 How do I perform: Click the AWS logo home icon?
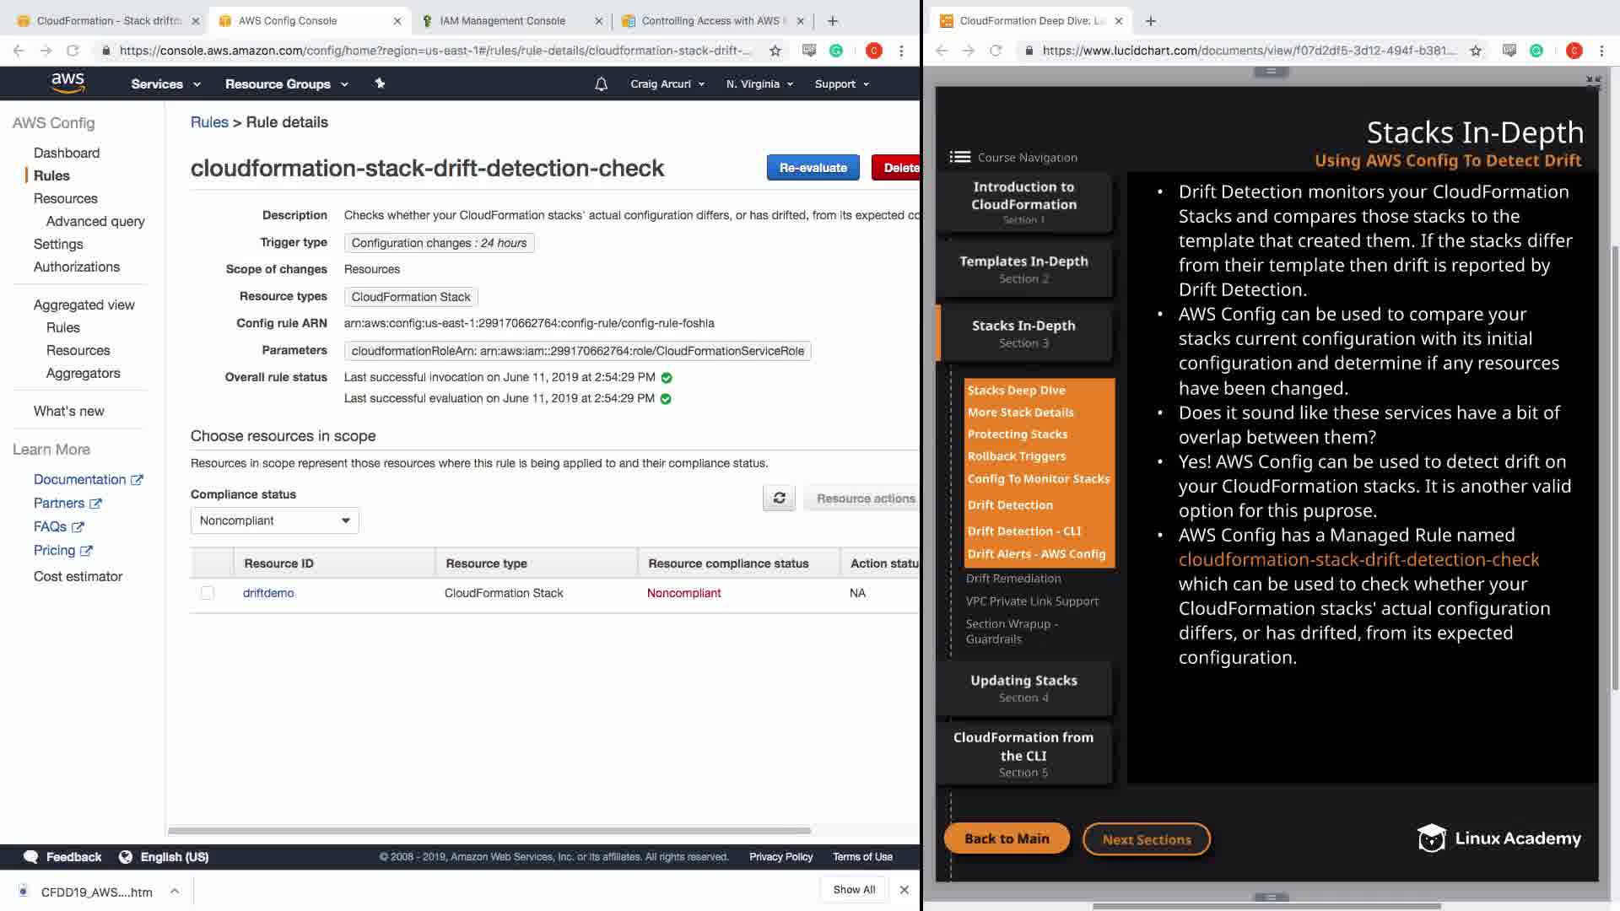67,83
